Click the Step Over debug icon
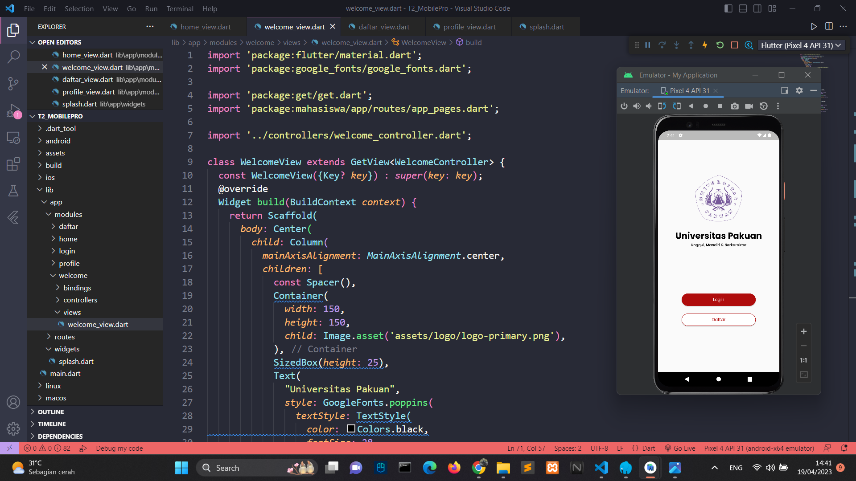This screenshot has width=856, height=481. (662, 45)
